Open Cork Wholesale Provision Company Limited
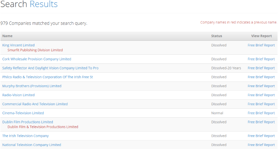The width and height of the screenshot is (278, 149). pos(37,59)
